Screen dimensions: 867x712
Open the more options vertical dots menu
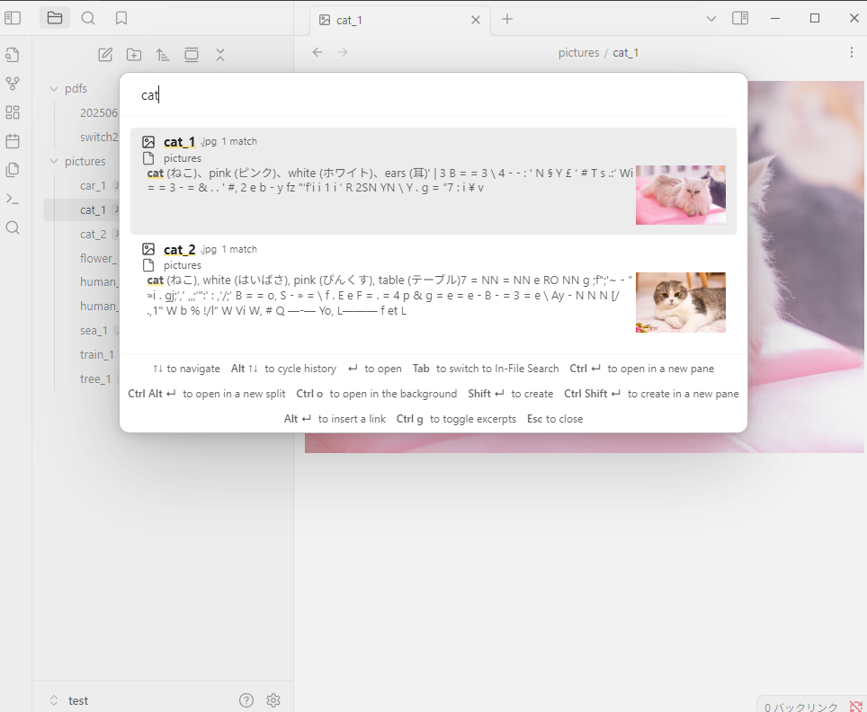coord(851,52)
